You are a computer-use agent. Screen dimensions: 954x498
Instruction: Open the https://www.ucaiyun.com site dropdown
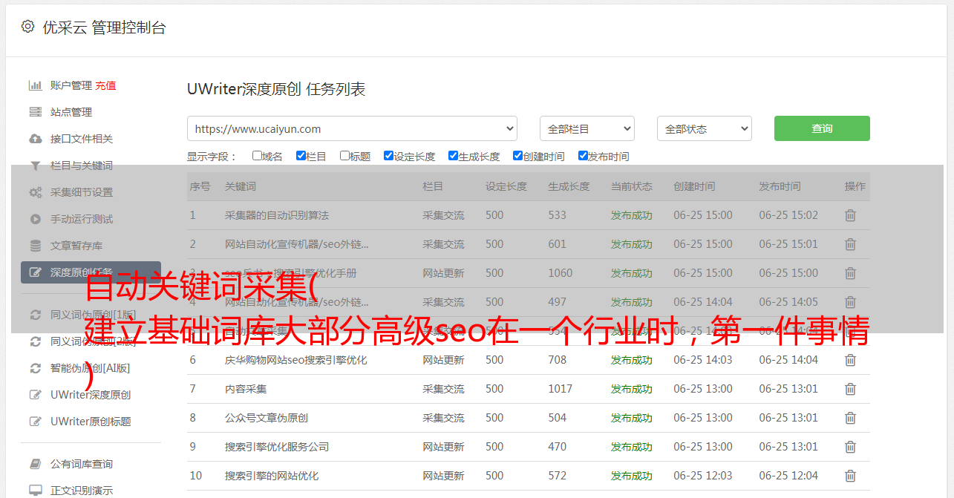click(352, 128)
